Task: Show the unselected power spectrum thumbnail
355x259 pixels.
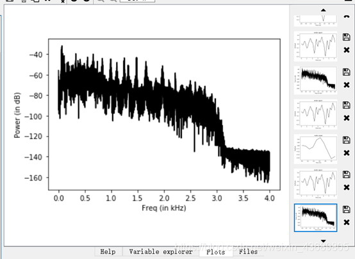Action: coord(316,80)
